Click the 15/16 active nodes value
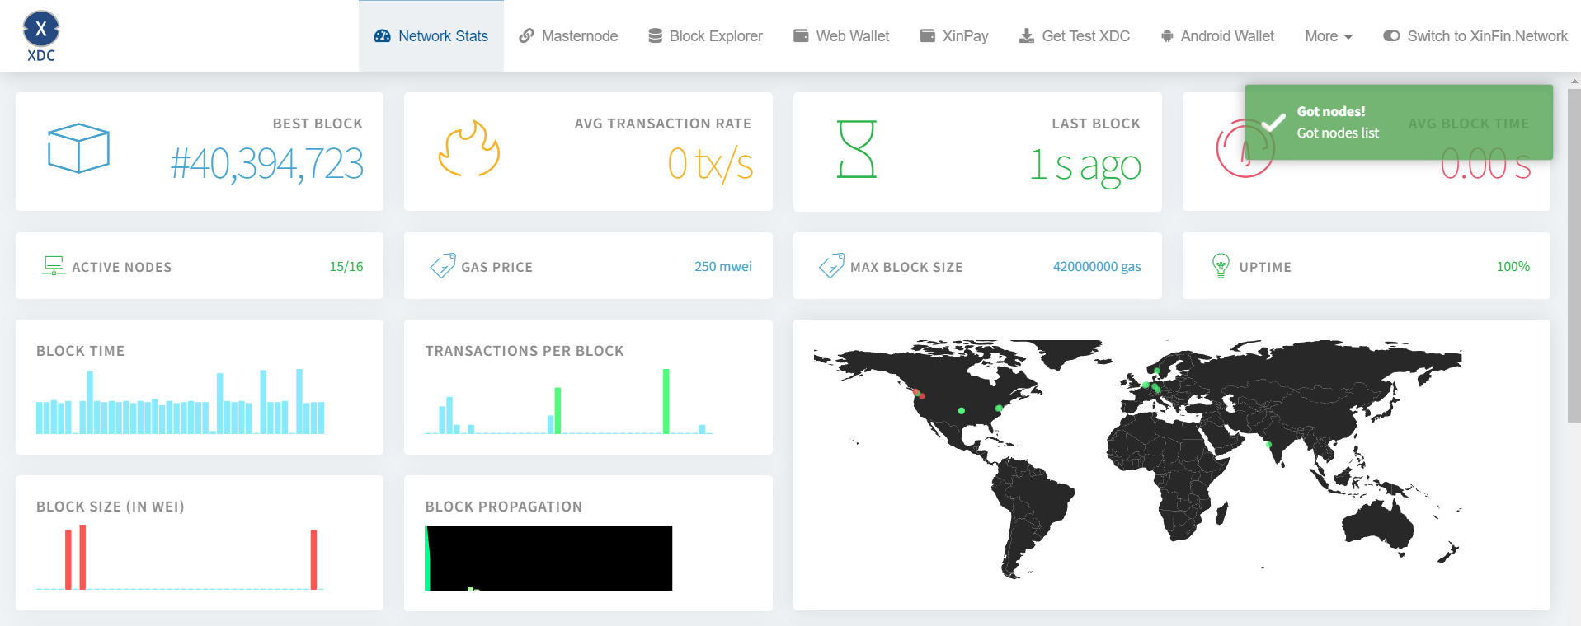Image resolution: width=1581 pixels, height=626 pixels. point(346,266)
